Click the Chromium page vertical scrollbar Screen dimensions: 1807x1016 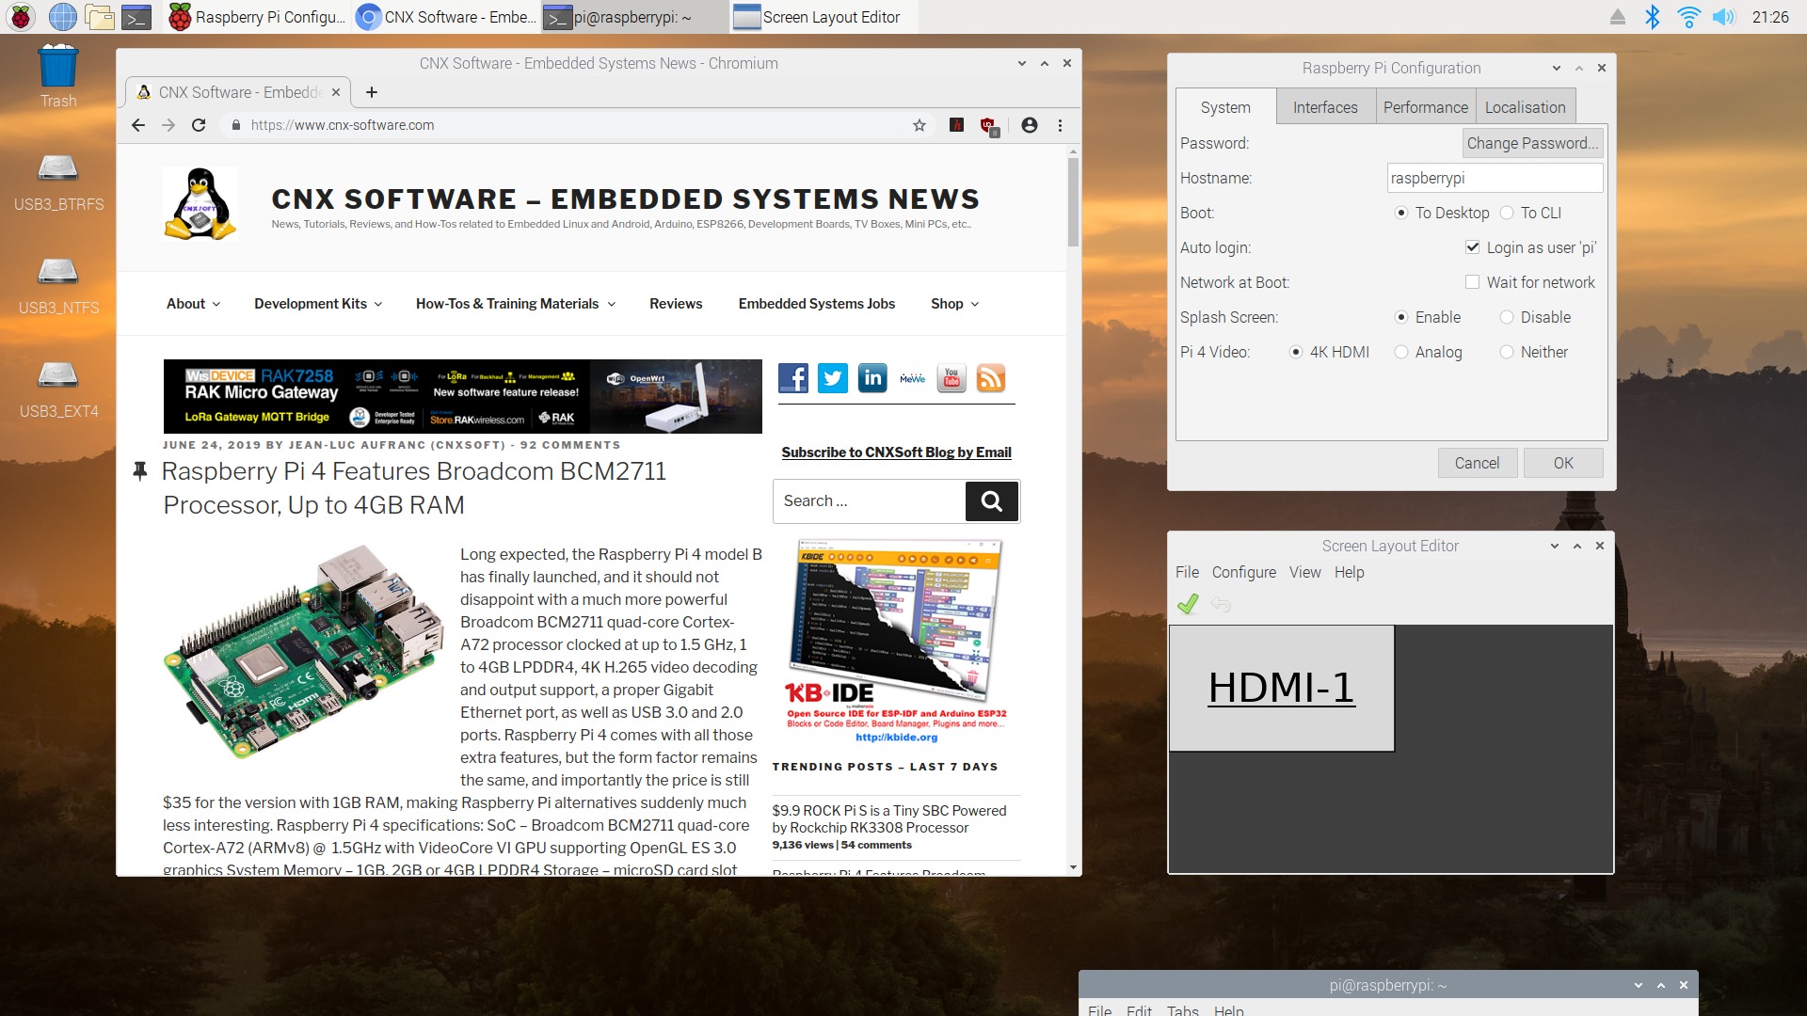[x=1073, y=202]
